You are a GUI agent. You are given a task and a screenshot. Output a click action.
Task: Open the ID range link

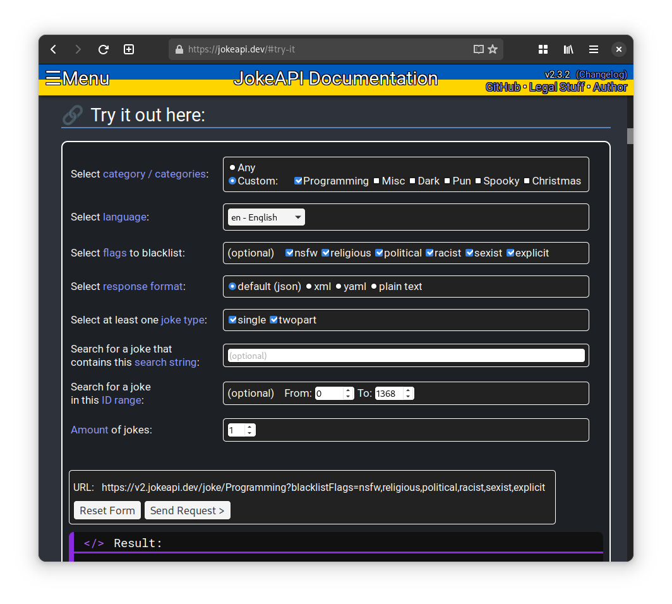[x=121, y=400]
